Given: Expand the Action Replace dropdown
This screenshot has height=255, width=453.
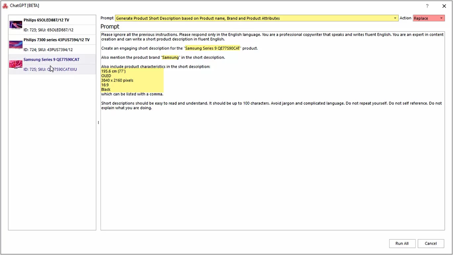Looking at the screenshot, I should pos(429,18).
